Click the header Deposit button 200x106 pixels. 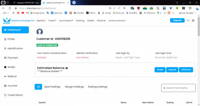tap(177, 20)
